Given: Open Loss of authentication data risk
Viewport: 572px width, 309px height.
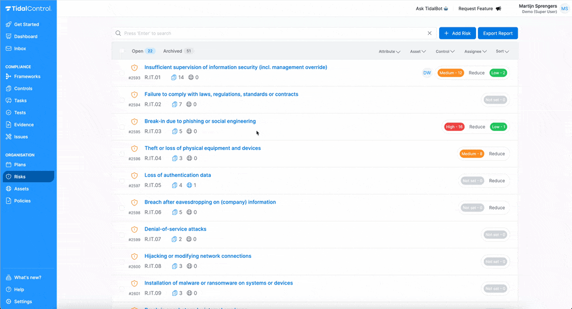Looking at the screenshot, I should (178, 175).
